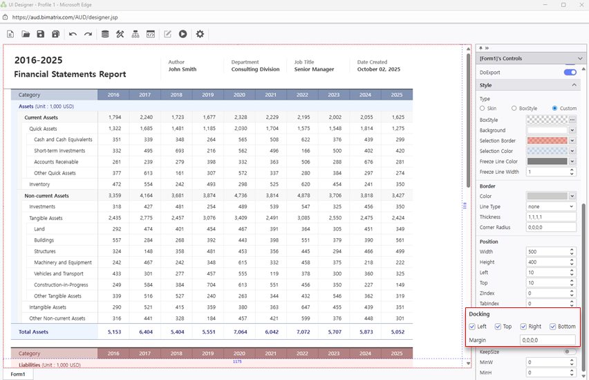Screen dimensions: 589x380
Task: Click the hierarchy tree icon in toolbar
Action: pos(135,34)
